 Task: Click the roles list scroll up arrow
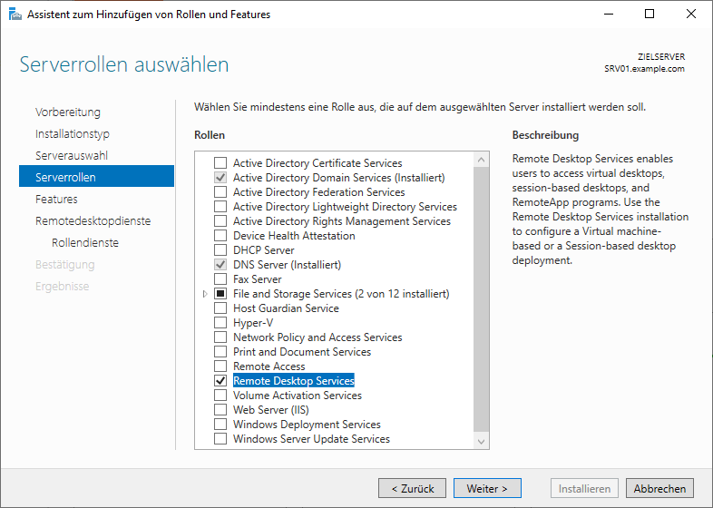coord(481,160)
